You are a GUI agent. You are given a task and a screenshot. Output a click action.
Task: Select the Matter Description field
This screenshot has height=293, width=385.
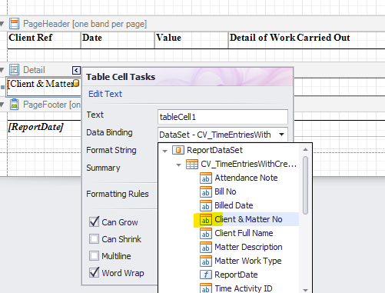248,247
